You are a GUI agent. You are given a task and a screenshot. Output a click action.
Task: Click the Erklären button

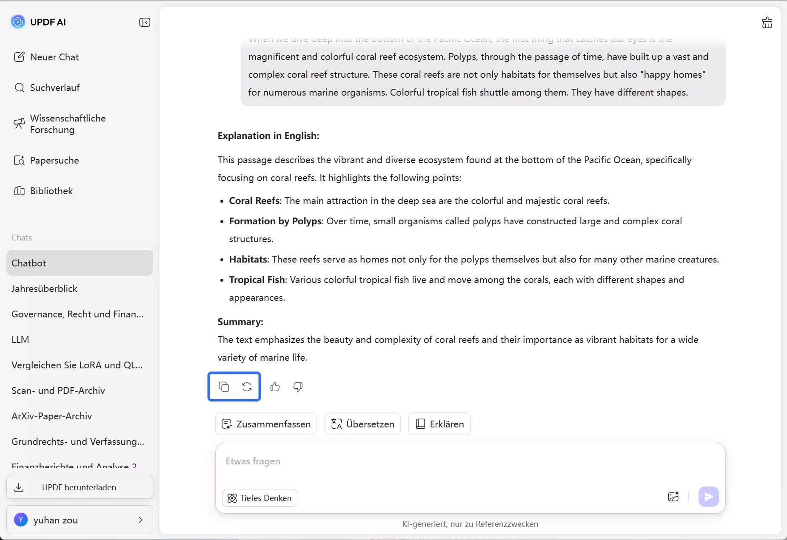click(439, 424)
